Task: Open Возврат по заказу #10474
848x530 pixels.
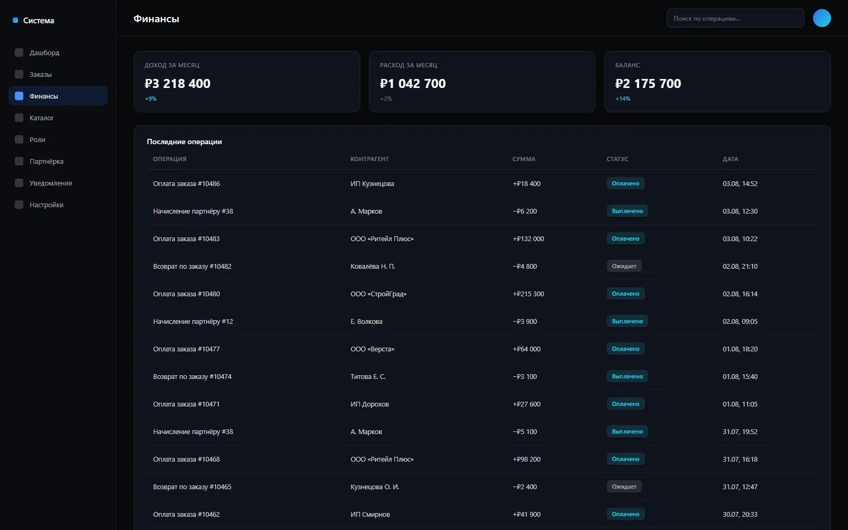Action: pos(192,376)
